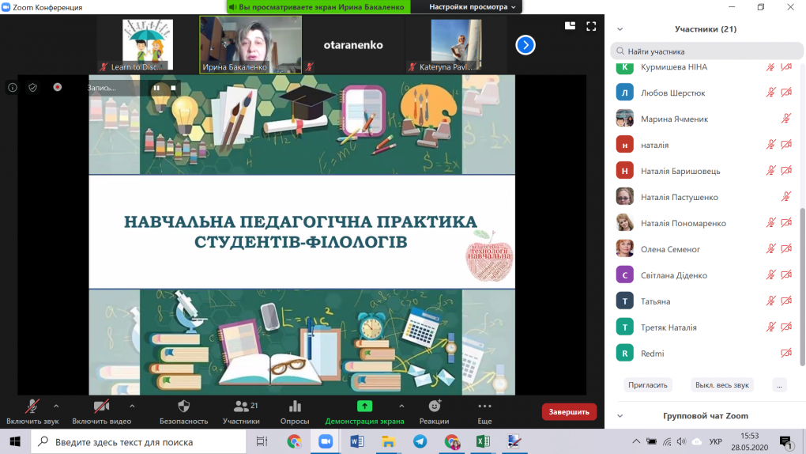Open Word from the taskbar

tap(356, 441)
